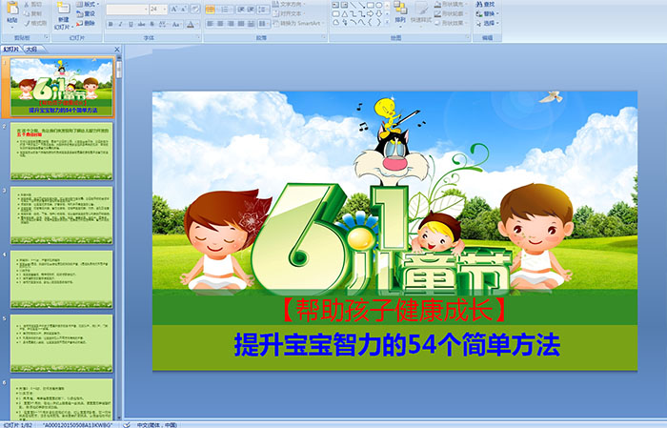Screen dimensions: 667x428
Task: Select slide 2 thumbnail
Action: [62, 152]
